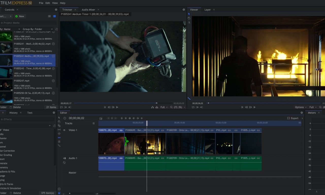Pick the Hand tool in the Editor toolbar
325x195 pixels.
coord(59,122)
